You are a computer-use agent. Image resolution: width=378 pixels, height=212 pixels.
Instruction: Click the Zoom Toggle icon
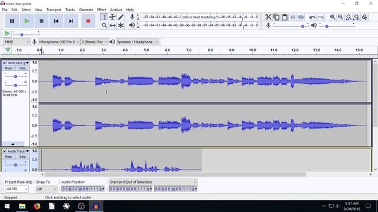[365, 17]
